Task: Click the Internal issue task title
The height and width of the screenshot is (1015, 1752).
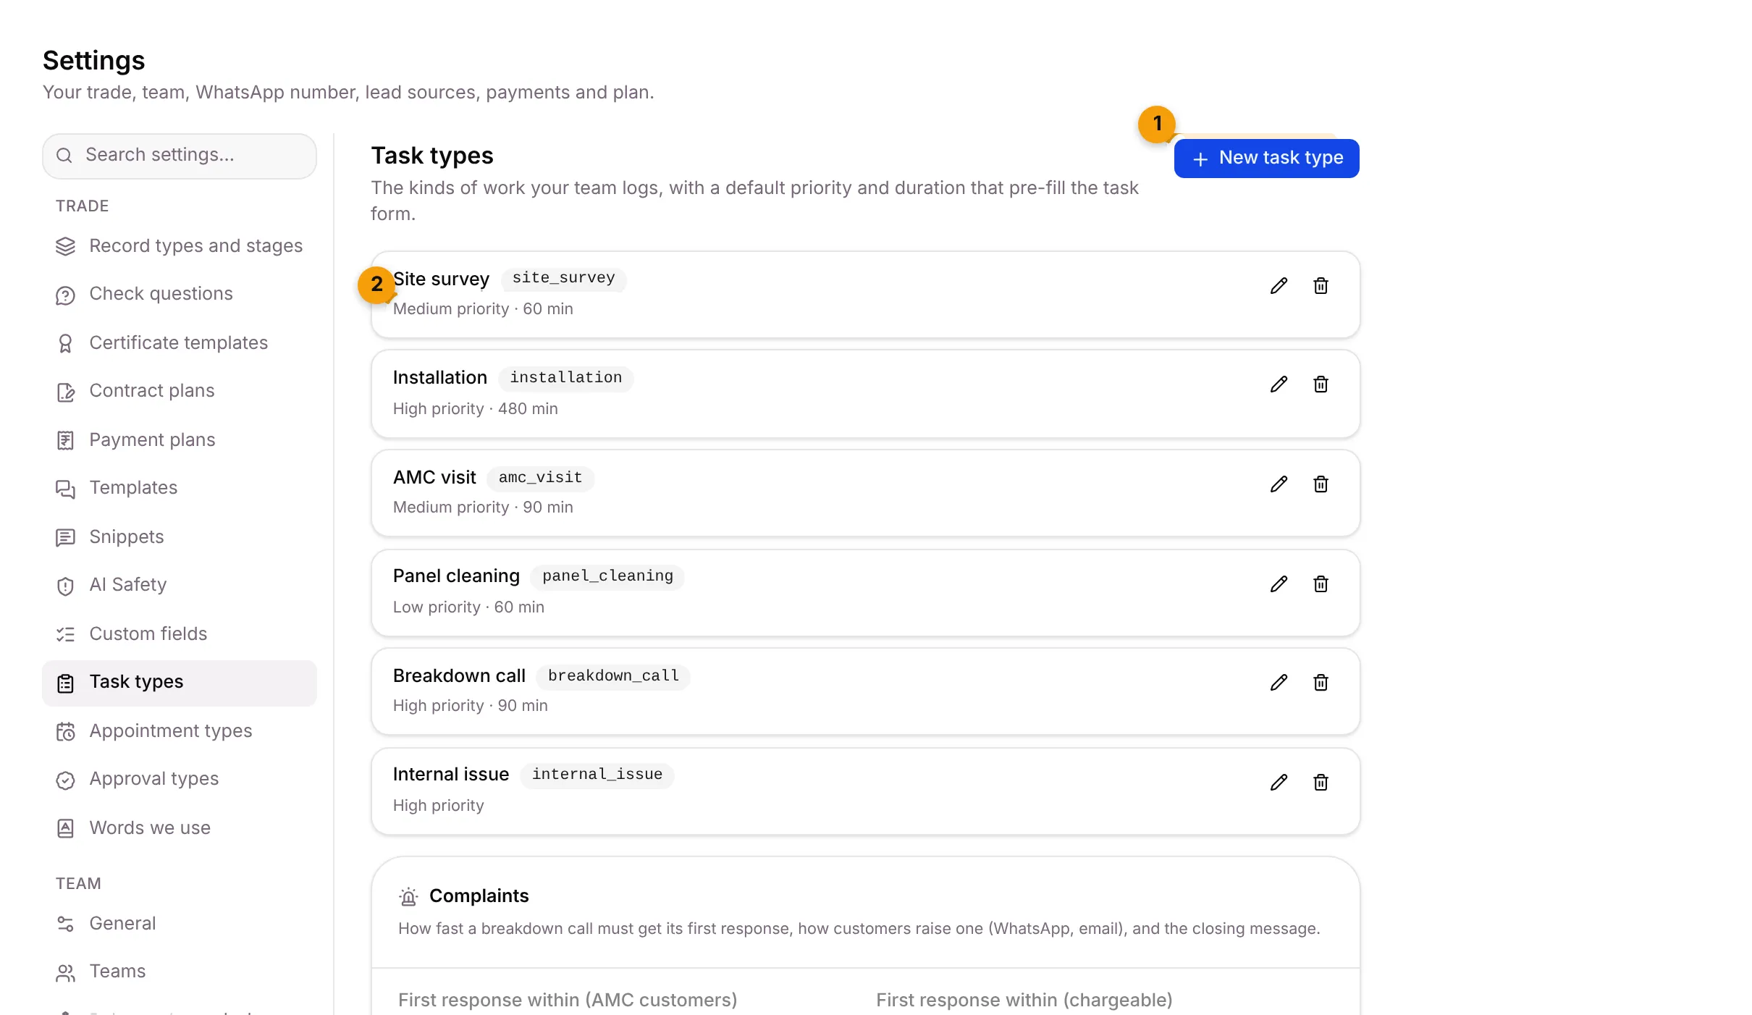Action: 451,775
